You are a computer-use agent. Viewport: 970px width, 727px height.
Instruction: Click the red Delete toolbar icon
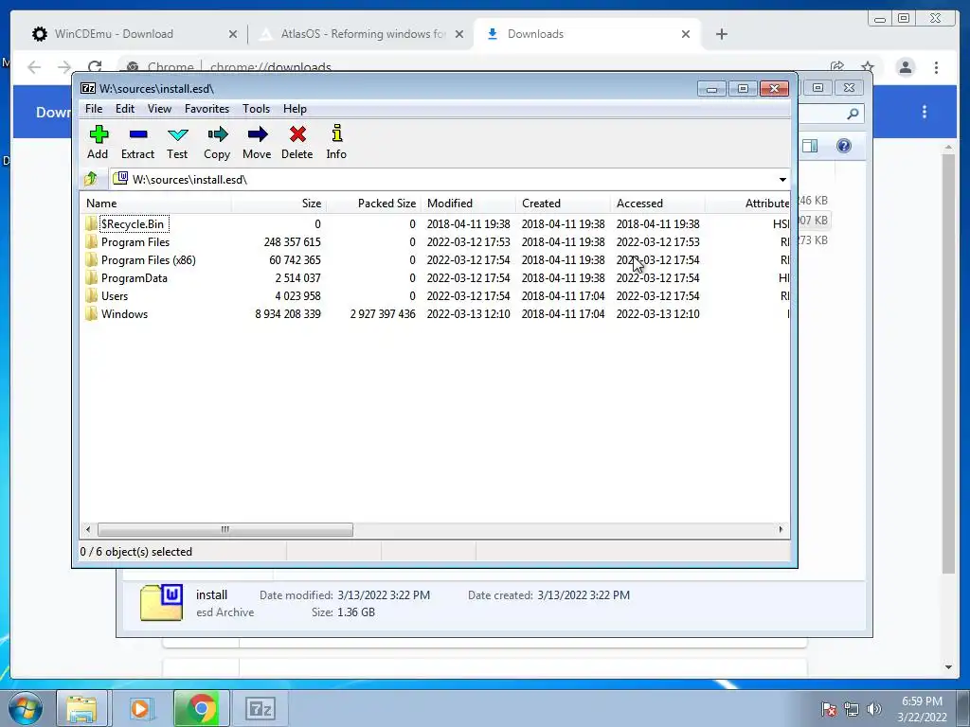(297, 134)
